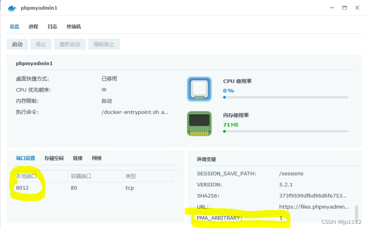Image resolution: width=368 pixels, height=229 pixels.
Task: Switch to the 总览 overview tab
Action: (14, 27)
